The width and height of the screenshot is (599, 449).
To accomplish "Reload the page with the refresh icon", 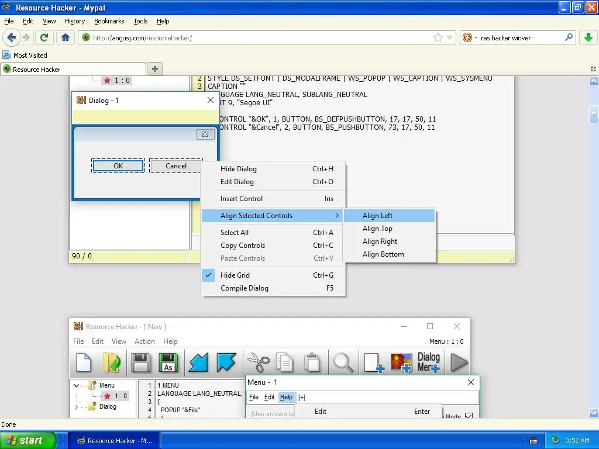I will [44, 37].
